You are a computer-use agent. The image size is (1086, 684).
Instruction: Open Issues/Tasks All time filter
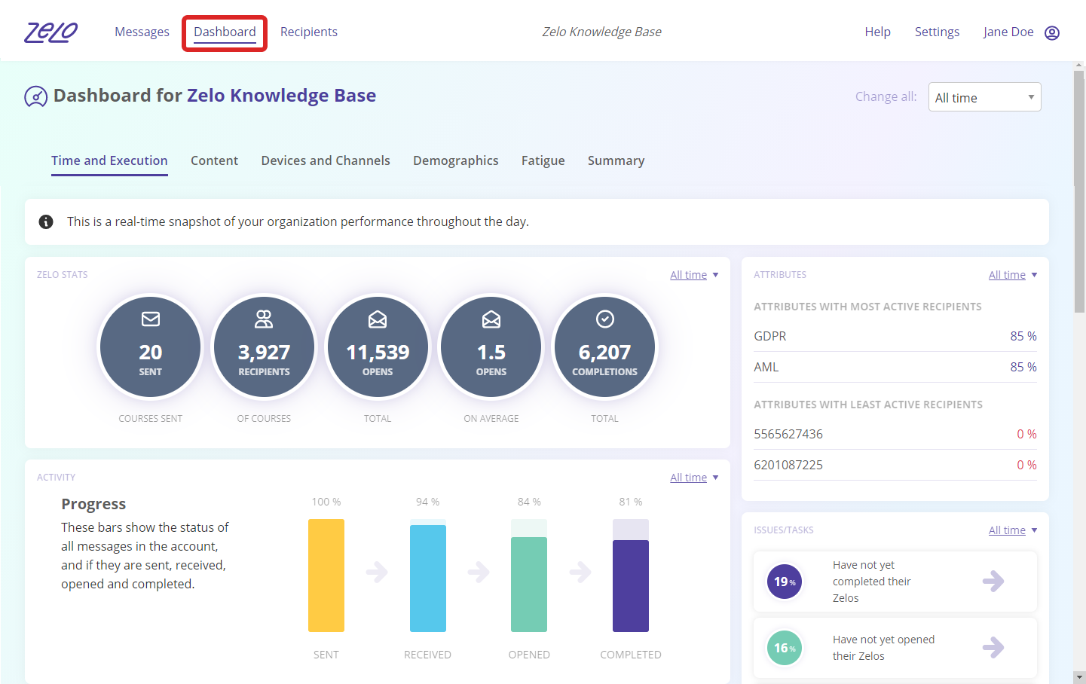[1013, 530]
